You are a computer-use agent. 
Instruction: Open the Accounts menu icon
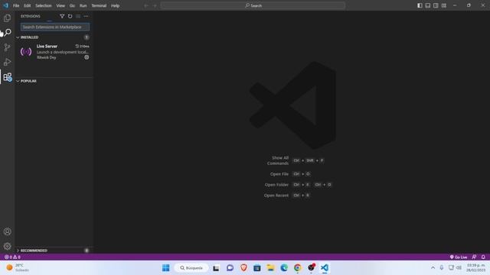pyautogui.click(x=7, y=231)
